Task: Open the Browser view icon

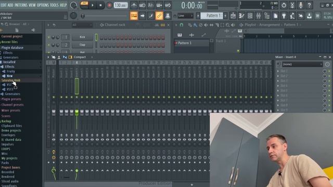Action: [x=267, y=16]
